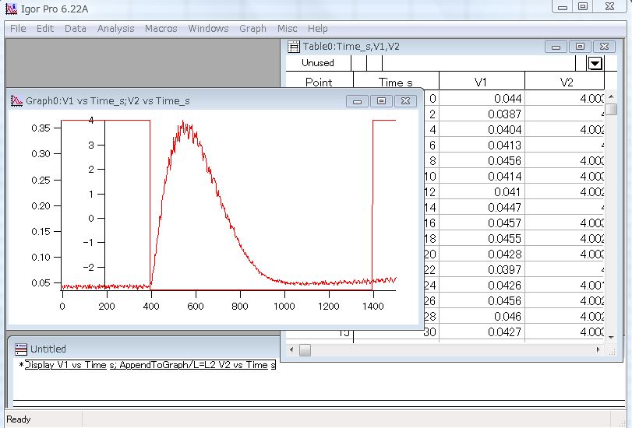
Task: Select the V1 cell containing 0.0387
Action: tap(482, 114)
